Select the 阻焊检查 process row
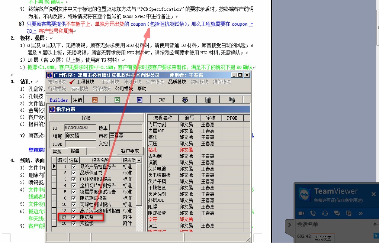The height and width of the screenshot is (243, 379). (x=199, y=213)
